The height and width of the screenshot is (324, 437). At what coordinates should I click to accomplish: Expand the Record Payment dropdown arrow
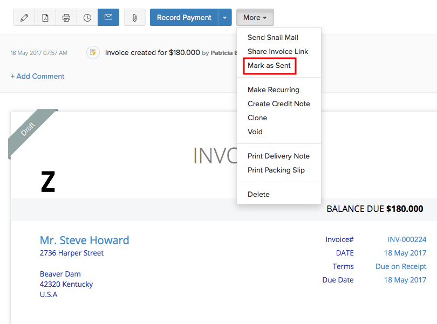[x=225, y=17]
